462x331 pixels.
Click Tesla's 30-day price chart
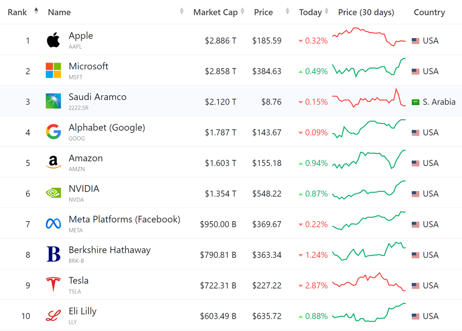click(369, 281)
